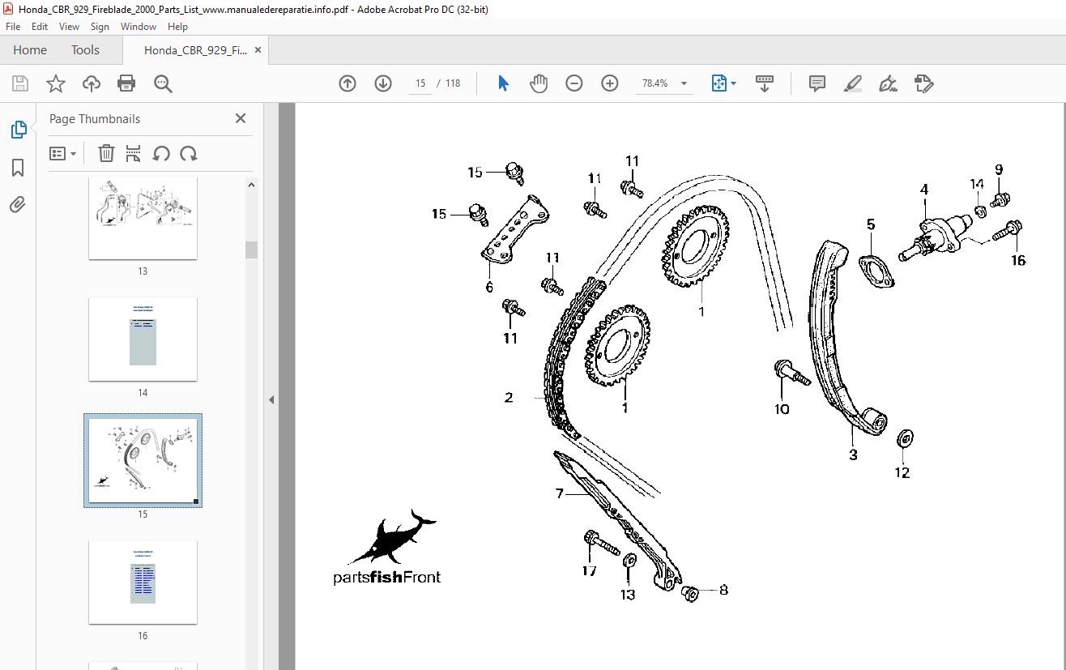Image resolution: width=1066 pixels, height=670 pixels.
Task: Activate the Selection arrow tool
Action: (x=503, y=83)
